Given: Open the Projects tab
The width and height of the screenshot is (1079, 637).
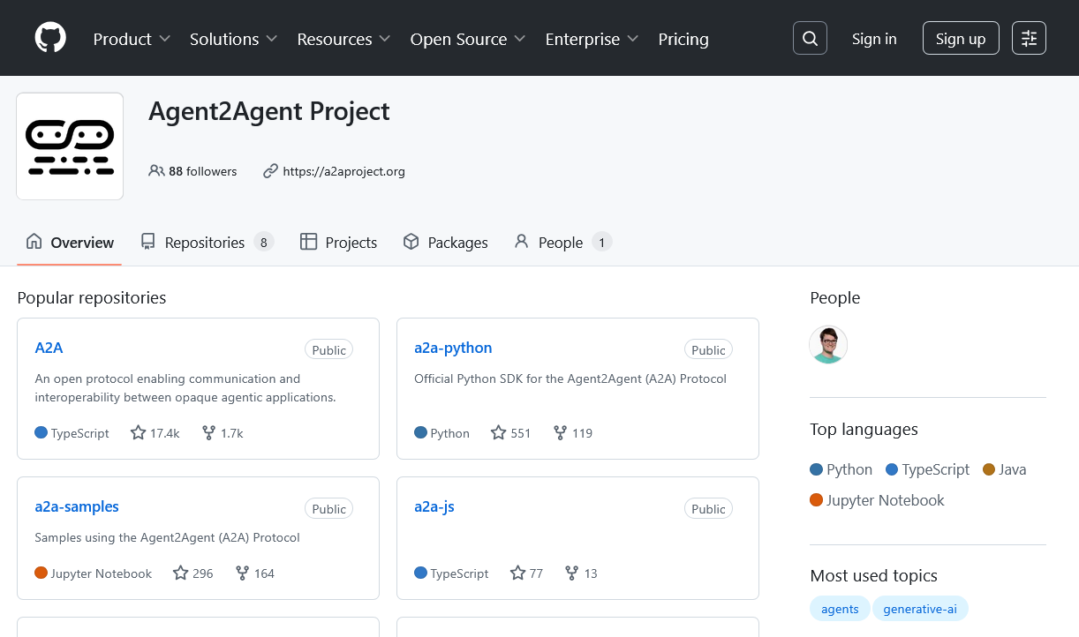Looking at the screenshot, I should click(x=338, y=243).
